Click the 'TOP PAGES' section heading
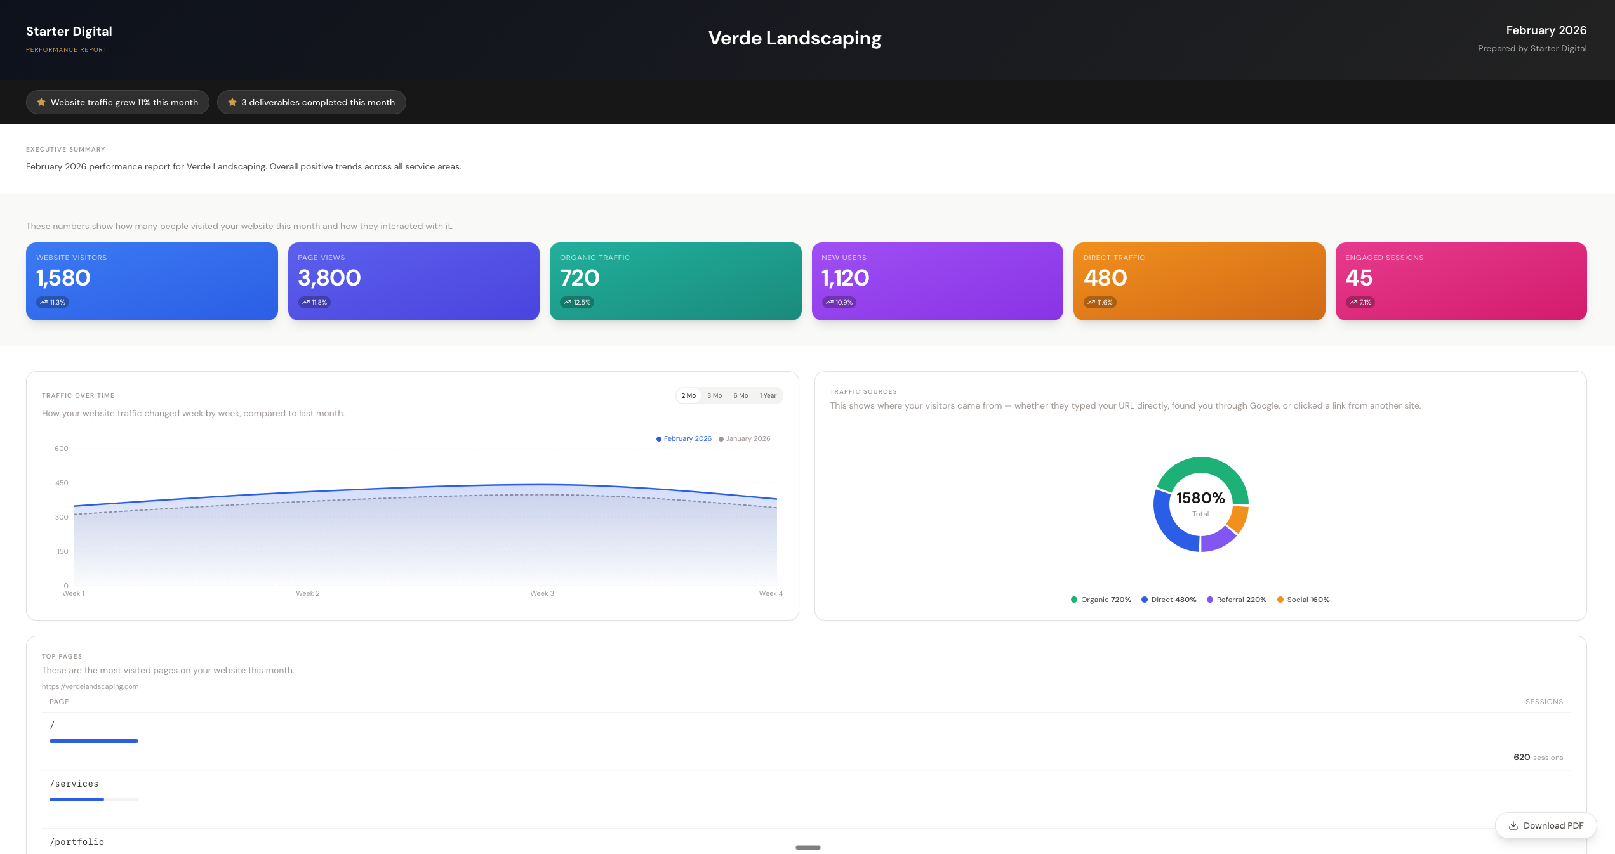Image resolution: width=1615 pixels, height=854 pixels. coord(62,656)
